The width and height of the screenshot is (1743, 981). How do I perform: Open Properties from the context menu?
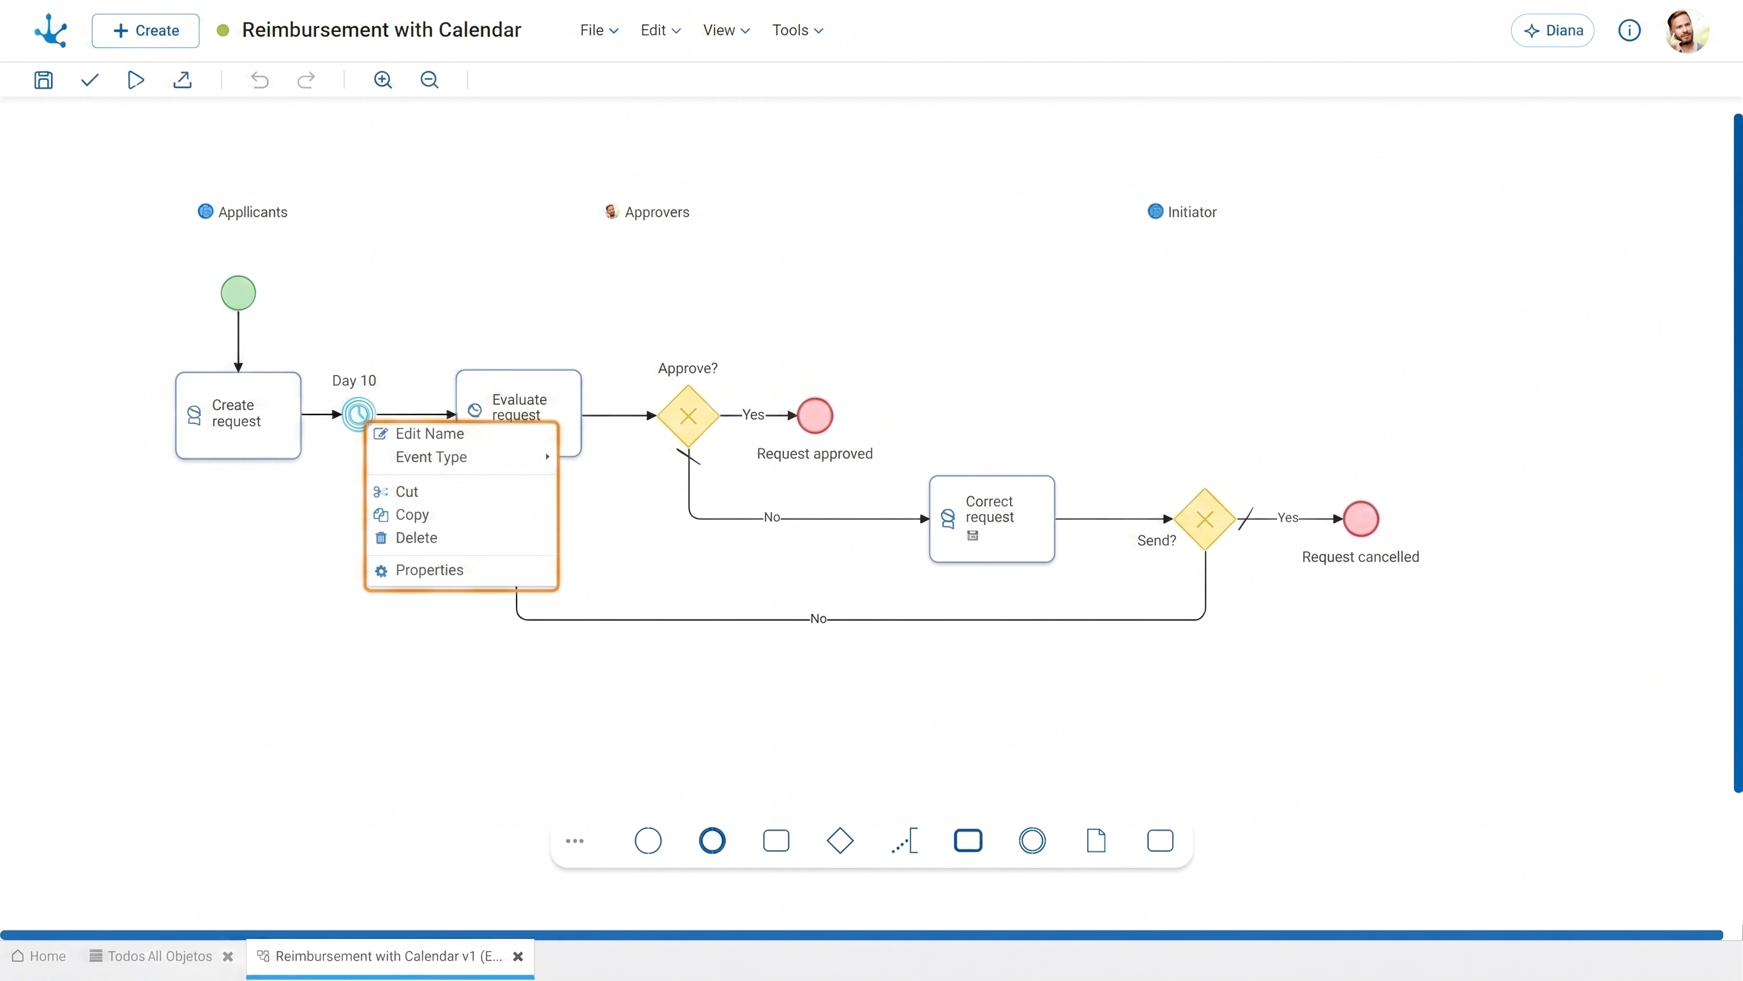point(462,570)
